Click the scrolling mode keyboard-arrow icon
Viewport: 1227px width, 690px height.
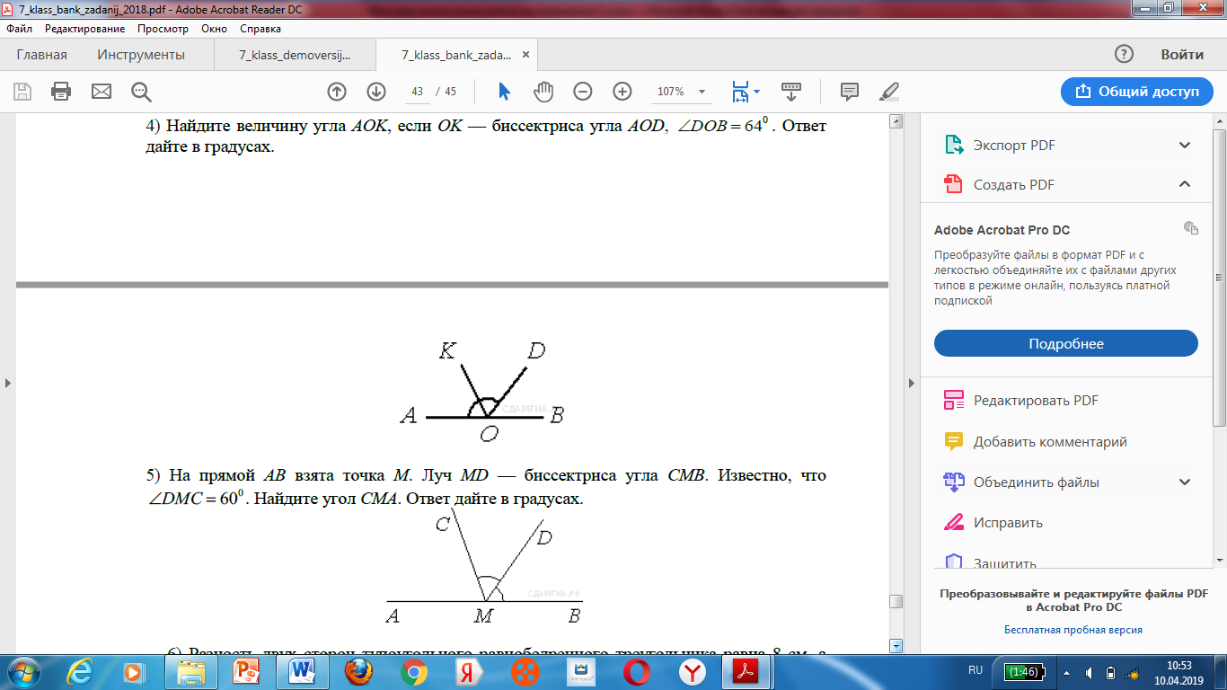point(791,92)
